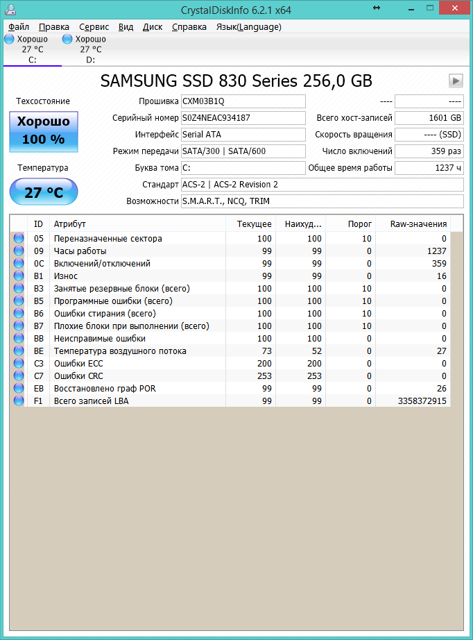The width and height of the screenshot is (473, 640).
Task: Click the transfer mode field SATA/300 | SATA/600
Action: click(x=243, y=151)
